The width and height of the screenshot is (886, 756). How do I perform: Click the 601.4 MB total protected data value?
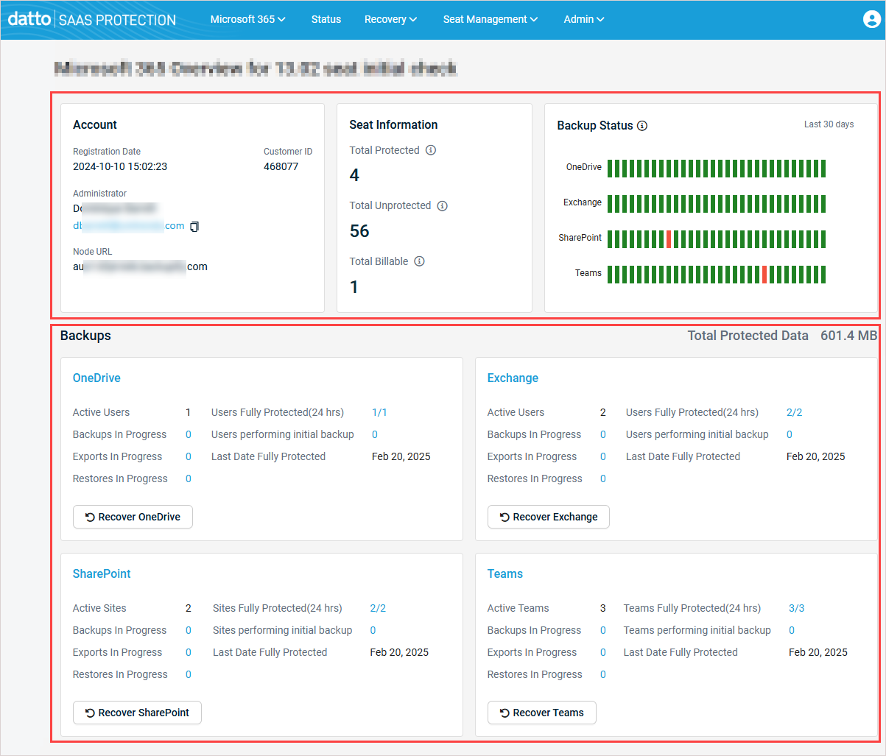(x=849, y=336)
